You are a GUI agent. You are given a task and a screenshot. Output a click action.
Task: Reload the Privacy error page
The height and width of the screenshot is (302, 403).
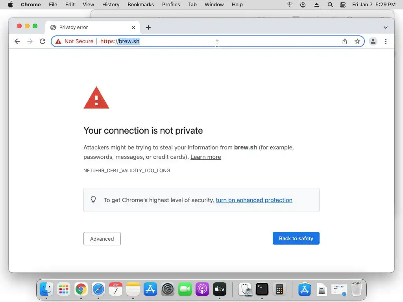coord(43,41)
